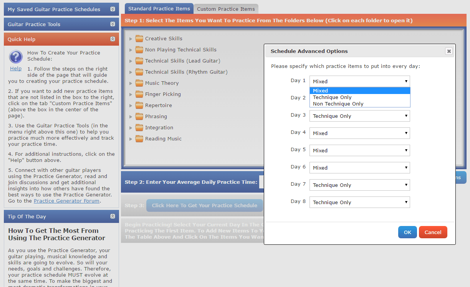The width and height of the screenshot is (470, 287).
Task: Click the Quick Help question mark icon
Action: [x=16, y=57]
